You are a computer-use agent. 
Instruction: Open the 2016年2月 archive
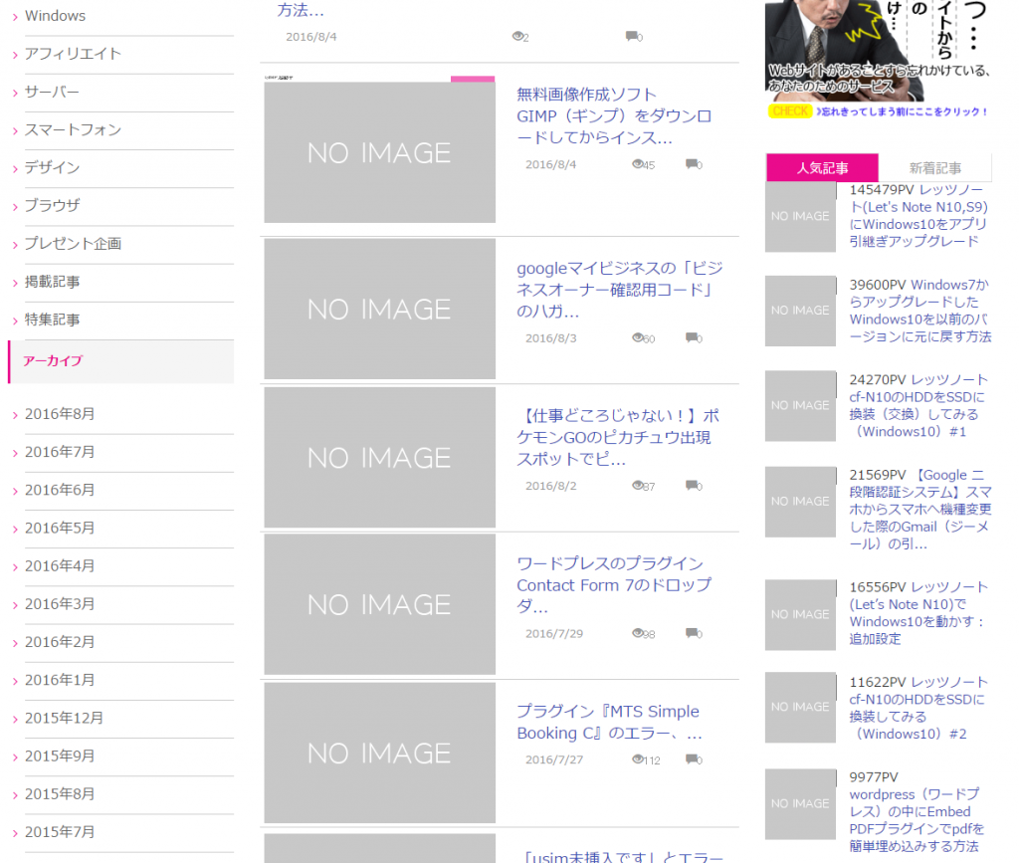(x=60, y=642)
